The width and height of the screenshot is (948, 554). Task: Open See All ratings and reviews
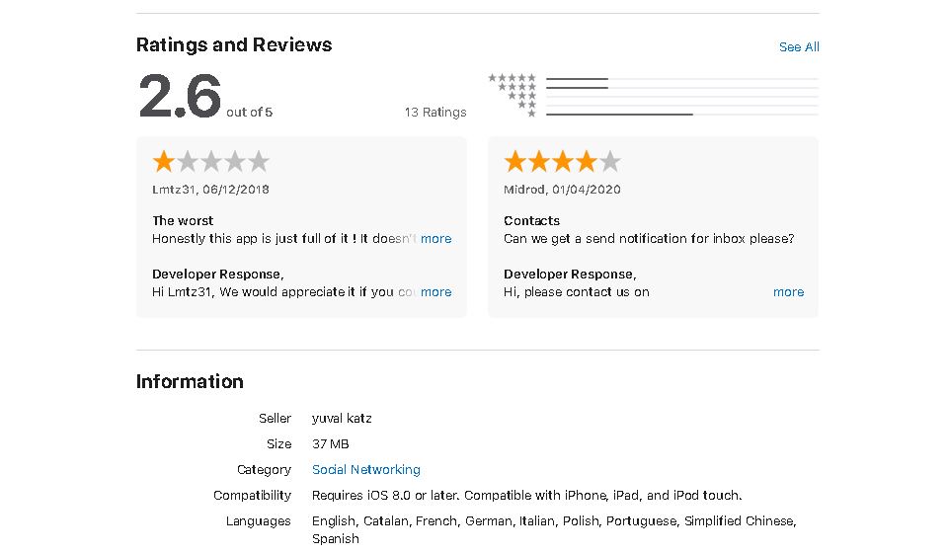(x=799, y=47)
